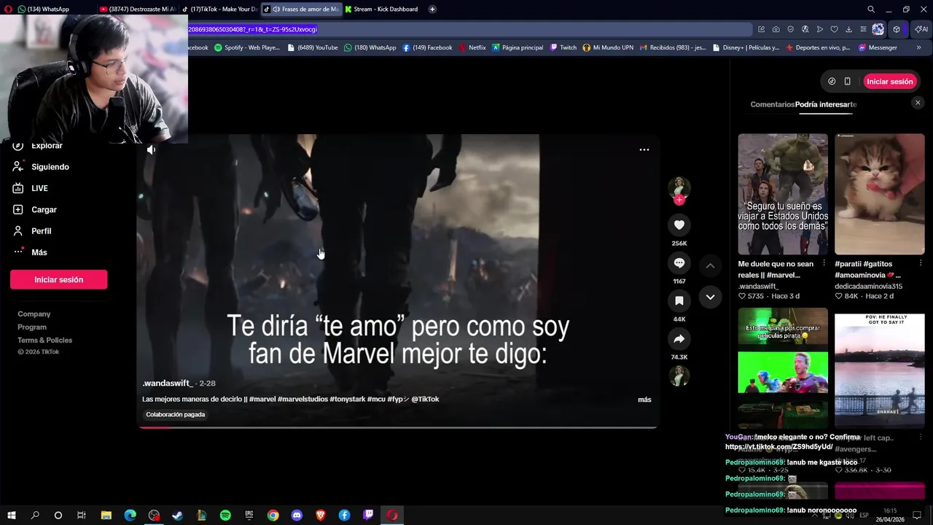Open kitten recommended video thumbnail
Screen dimensions: 933x525
click(879, 194)
